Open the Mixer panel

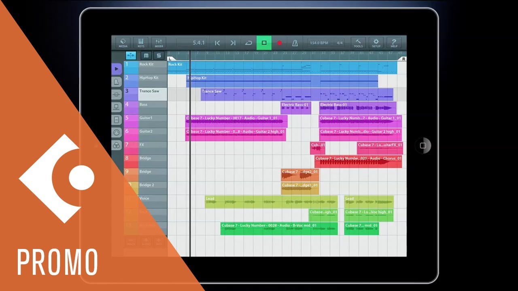pos(159,43)
